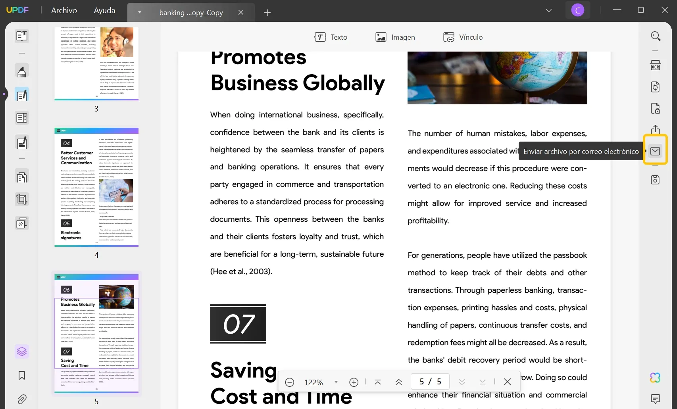
Task: Click the 07 section number block
Action: [x=238, y=324]
